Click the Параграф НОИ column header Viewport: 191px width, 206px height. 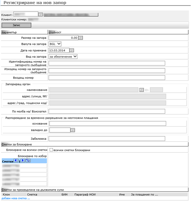click(85, 194)
